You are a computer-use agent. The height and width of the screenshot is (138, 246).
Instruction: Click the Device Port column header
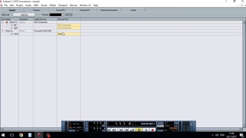[x=69, y=19]
